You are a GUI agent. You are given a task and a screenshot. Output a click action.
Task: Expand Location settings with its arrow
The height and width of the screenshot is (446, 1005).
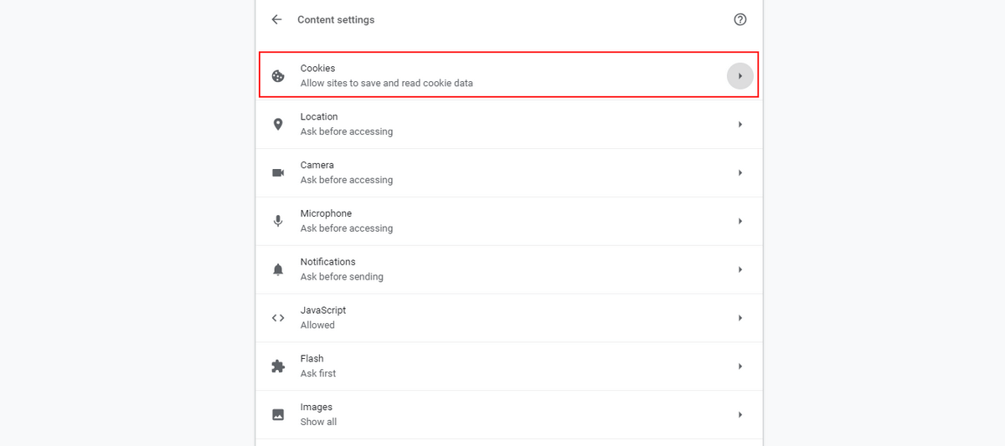[740, 125]
